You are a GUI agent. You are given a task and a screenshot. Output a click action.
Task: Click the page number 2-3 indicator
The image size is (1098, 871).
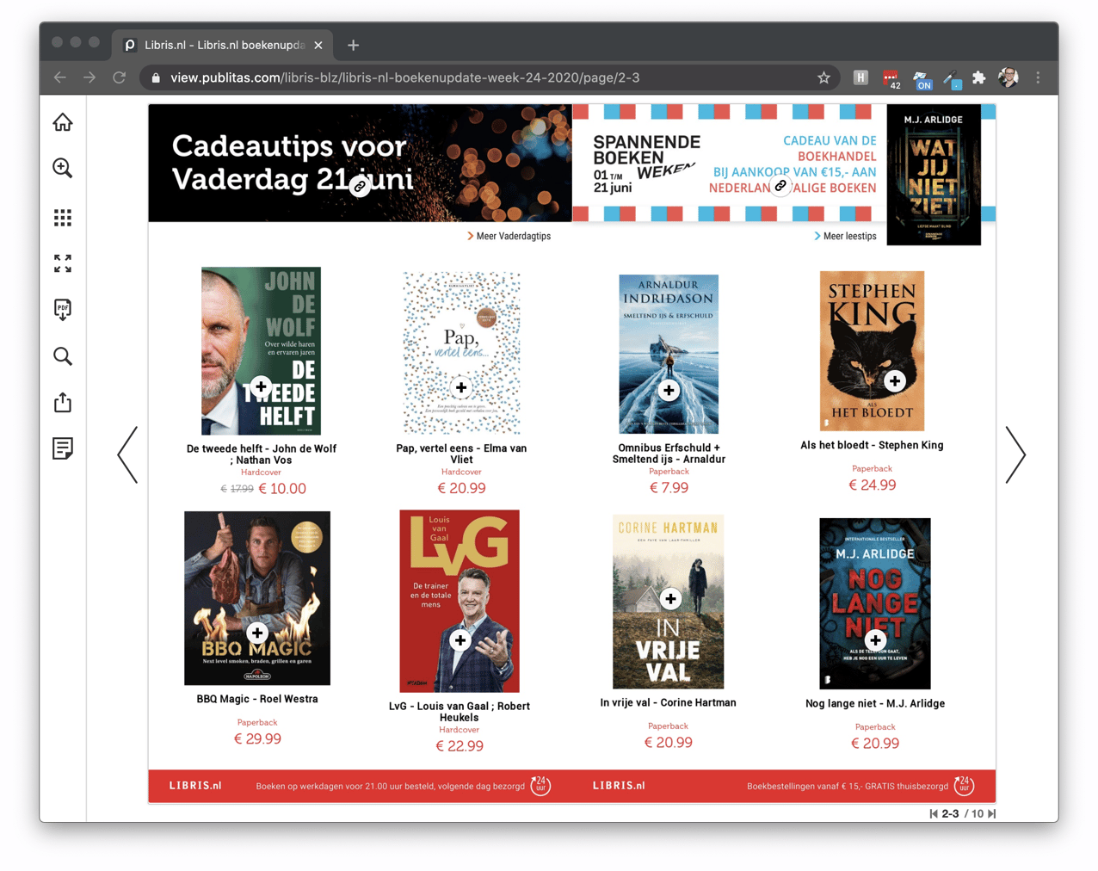pyautogui.click(x=950, y=813)
